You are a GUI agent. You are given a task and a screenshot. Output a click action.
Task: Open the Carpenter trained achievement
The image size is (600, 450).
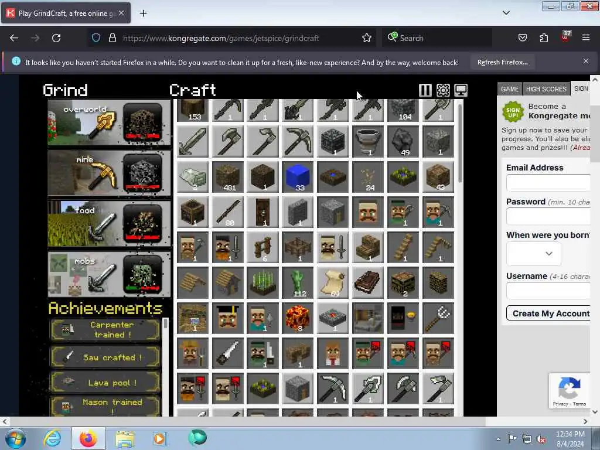point(105,330)
